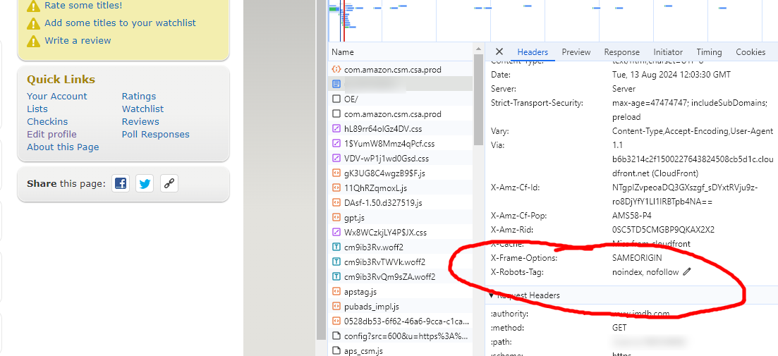This screenshot has width=778, height=356.
Task: Click the Name column header
Action: [x=342, y=52]
